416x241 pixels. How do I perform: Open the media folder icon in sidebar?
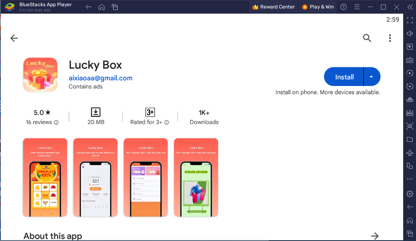pos(410,139)
